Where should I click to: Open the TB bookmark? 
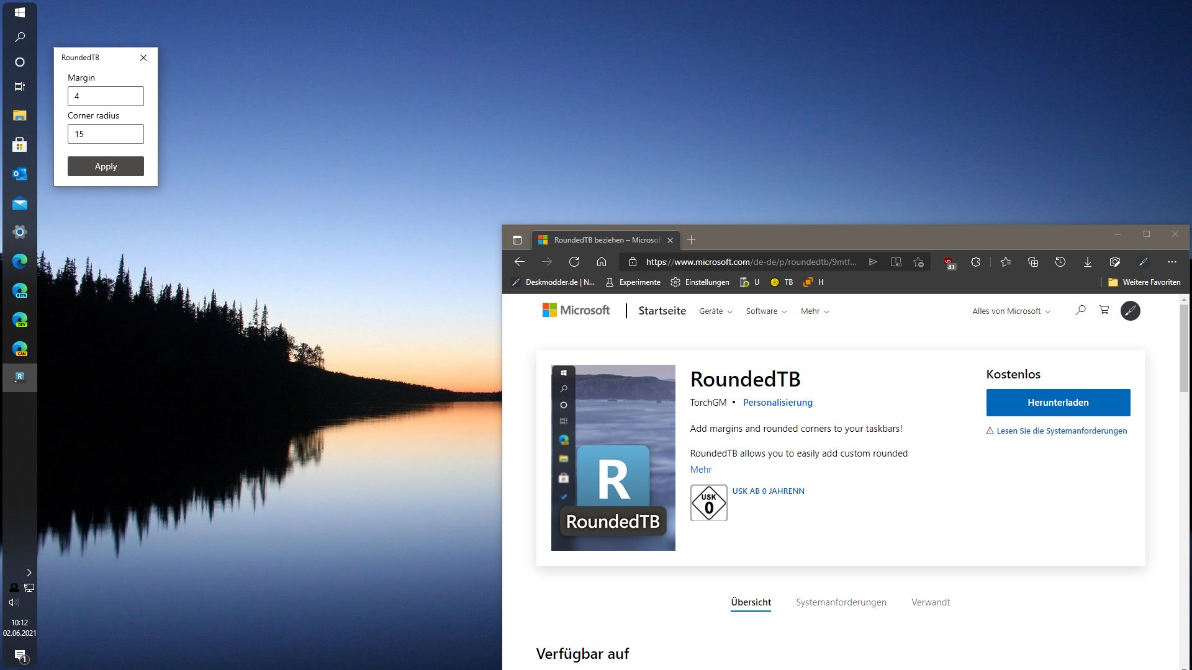782,282
